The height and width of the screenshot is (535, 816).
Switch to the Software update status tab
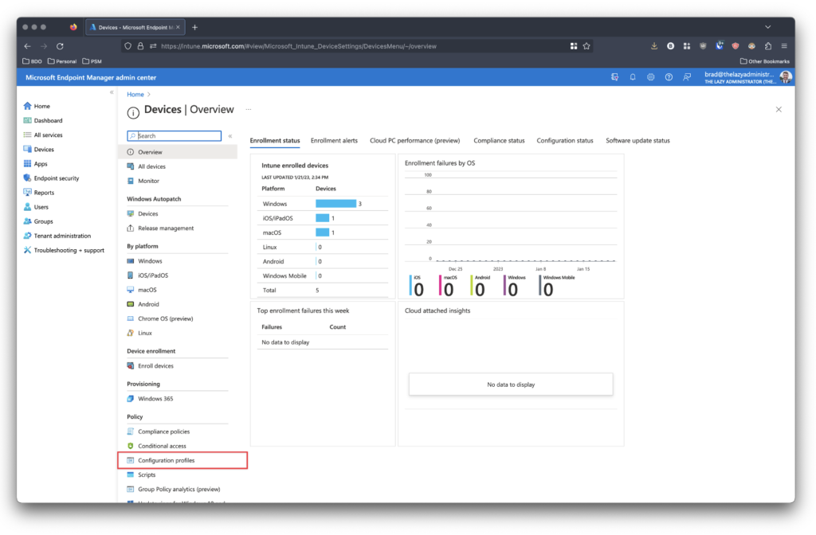[637, 141]
